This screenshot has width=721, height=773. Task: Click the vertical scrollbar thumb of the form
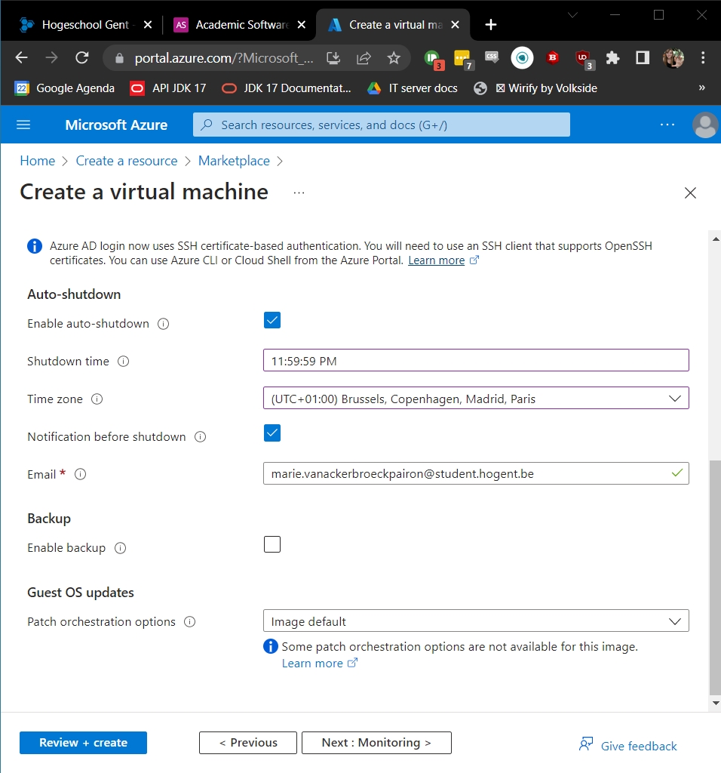point(715,577)
